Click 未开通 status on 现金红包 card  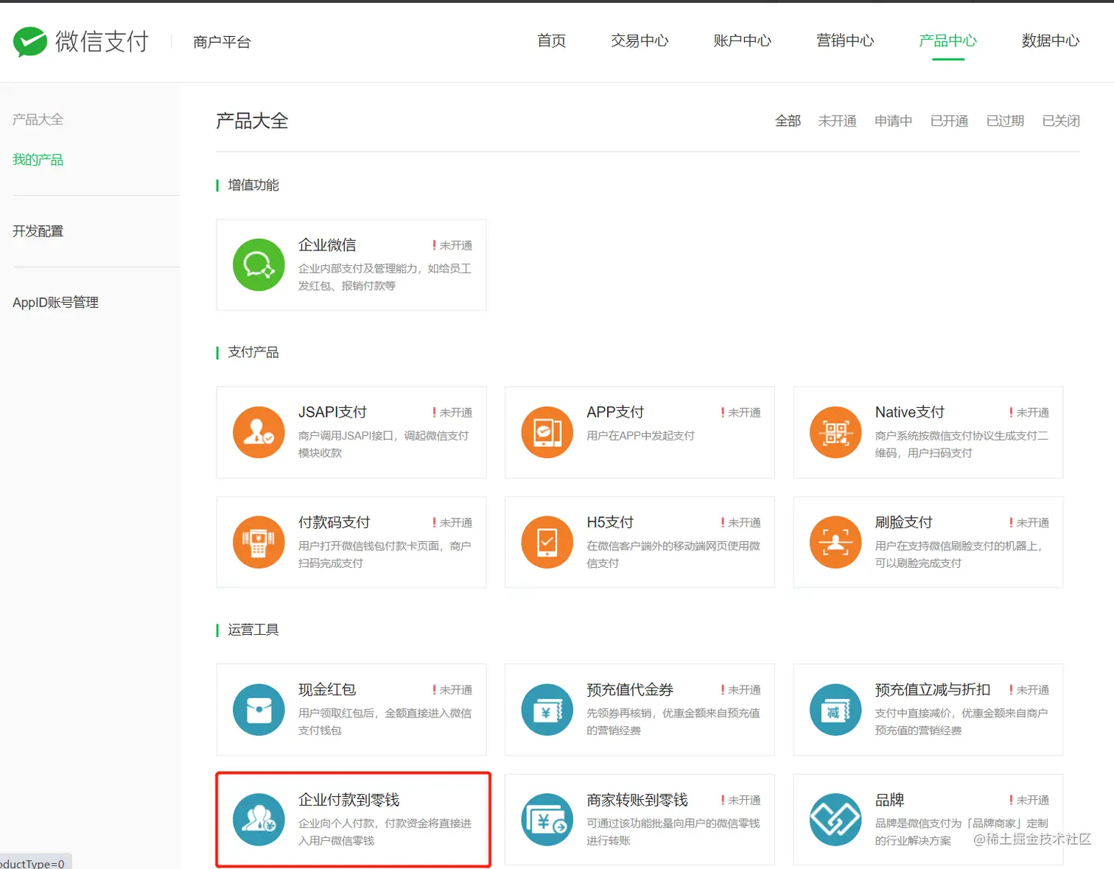point(452,690)
